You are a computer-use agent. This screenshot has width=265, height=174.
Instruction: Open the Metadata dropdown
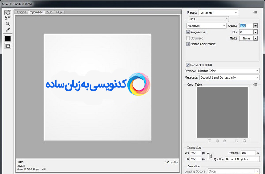pyautogui.click(x=229, y=77)
